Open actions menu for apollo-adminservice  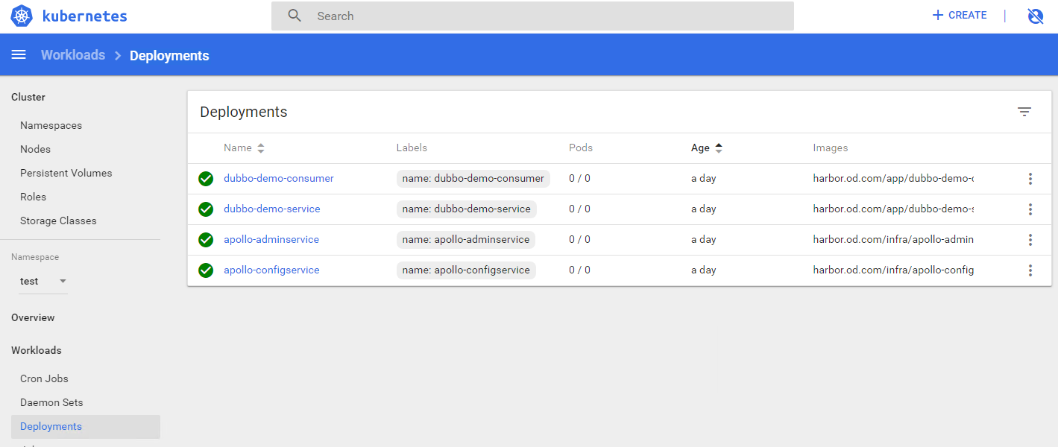(1030, 240)
